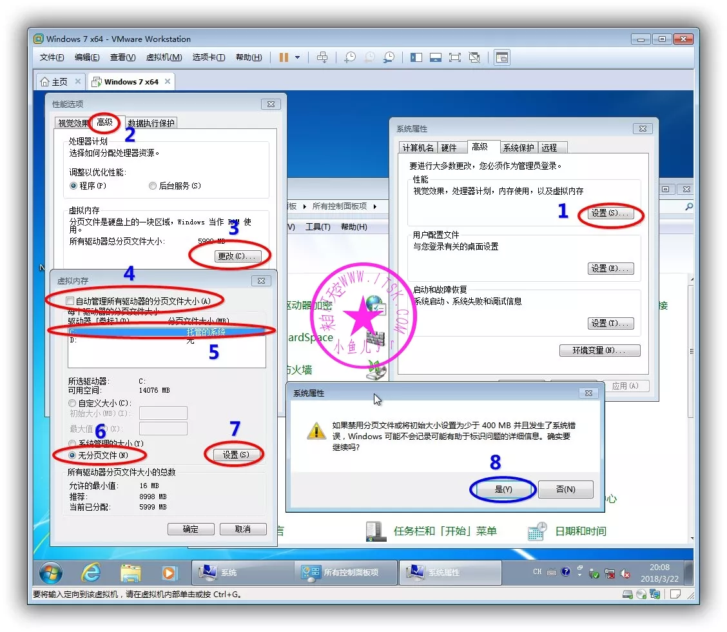The width and height of the screenshot is (727, 632).
Task: Click the take snapshot clock icon
Action: click(x=349, y=57)
